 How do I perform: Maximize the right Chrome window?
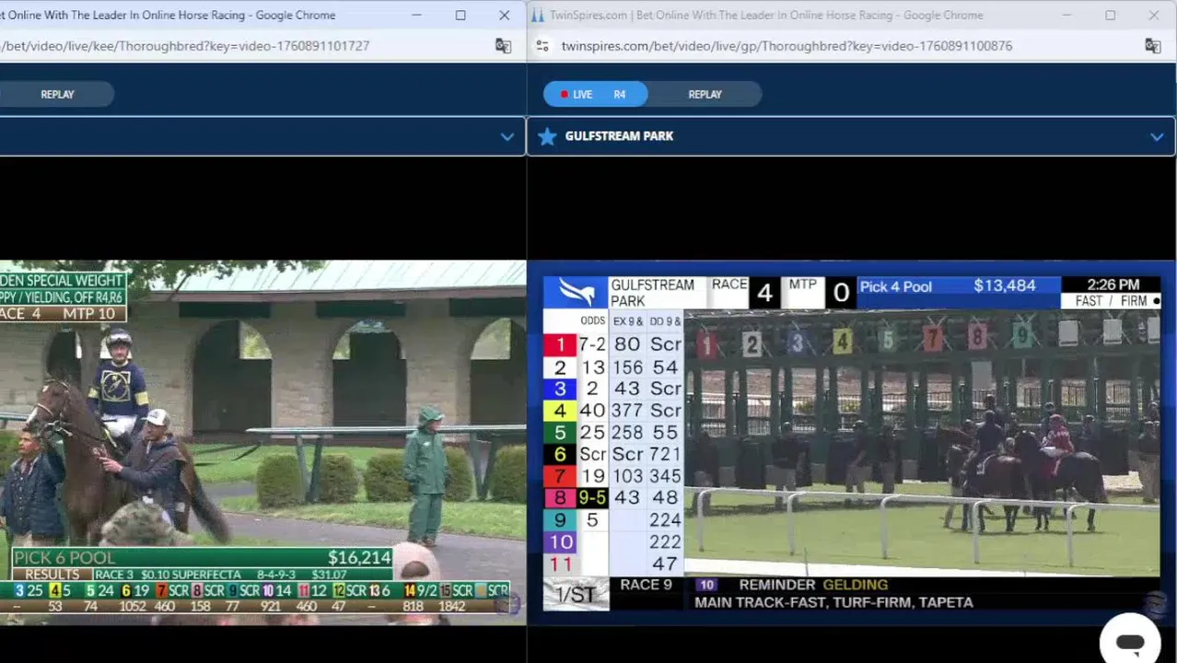coord(1110,15)
